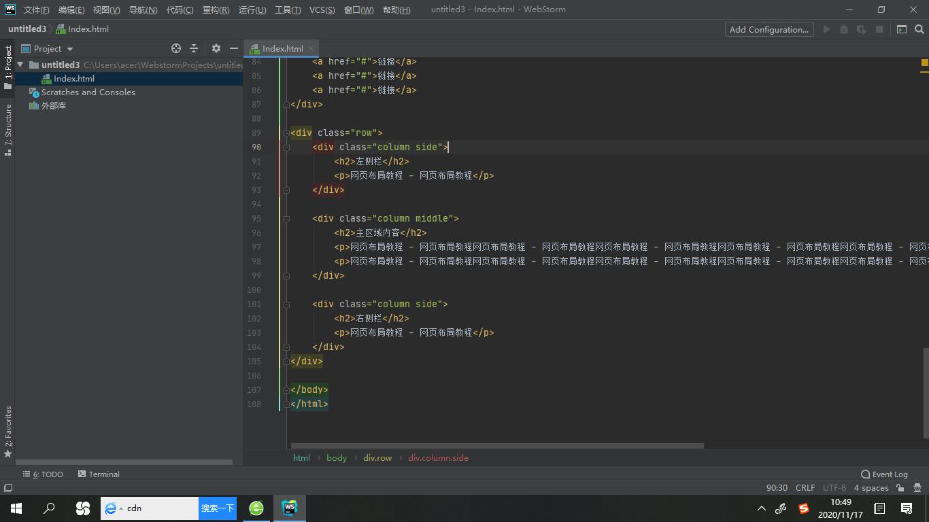Screen dimensions: 929x522
Task: Open the VCS menu
Action: click(x=322, y=10)
